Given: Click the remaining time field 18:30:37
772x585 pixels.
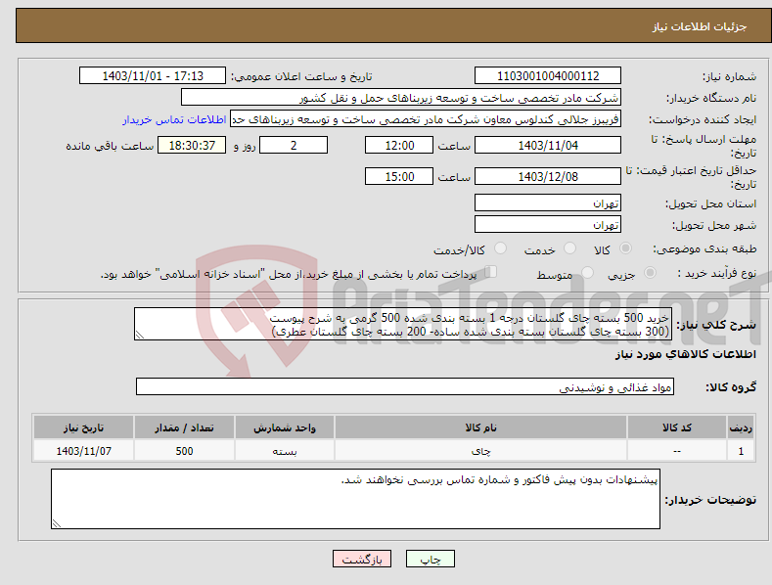Looking at the screenshot, I should point(192,145).
